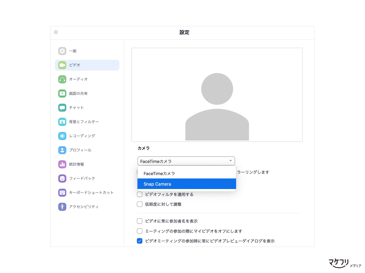365x273 pixels.
Task: Enable ビデオに常に参加者名を表示 checkbox
Action: 140,221
